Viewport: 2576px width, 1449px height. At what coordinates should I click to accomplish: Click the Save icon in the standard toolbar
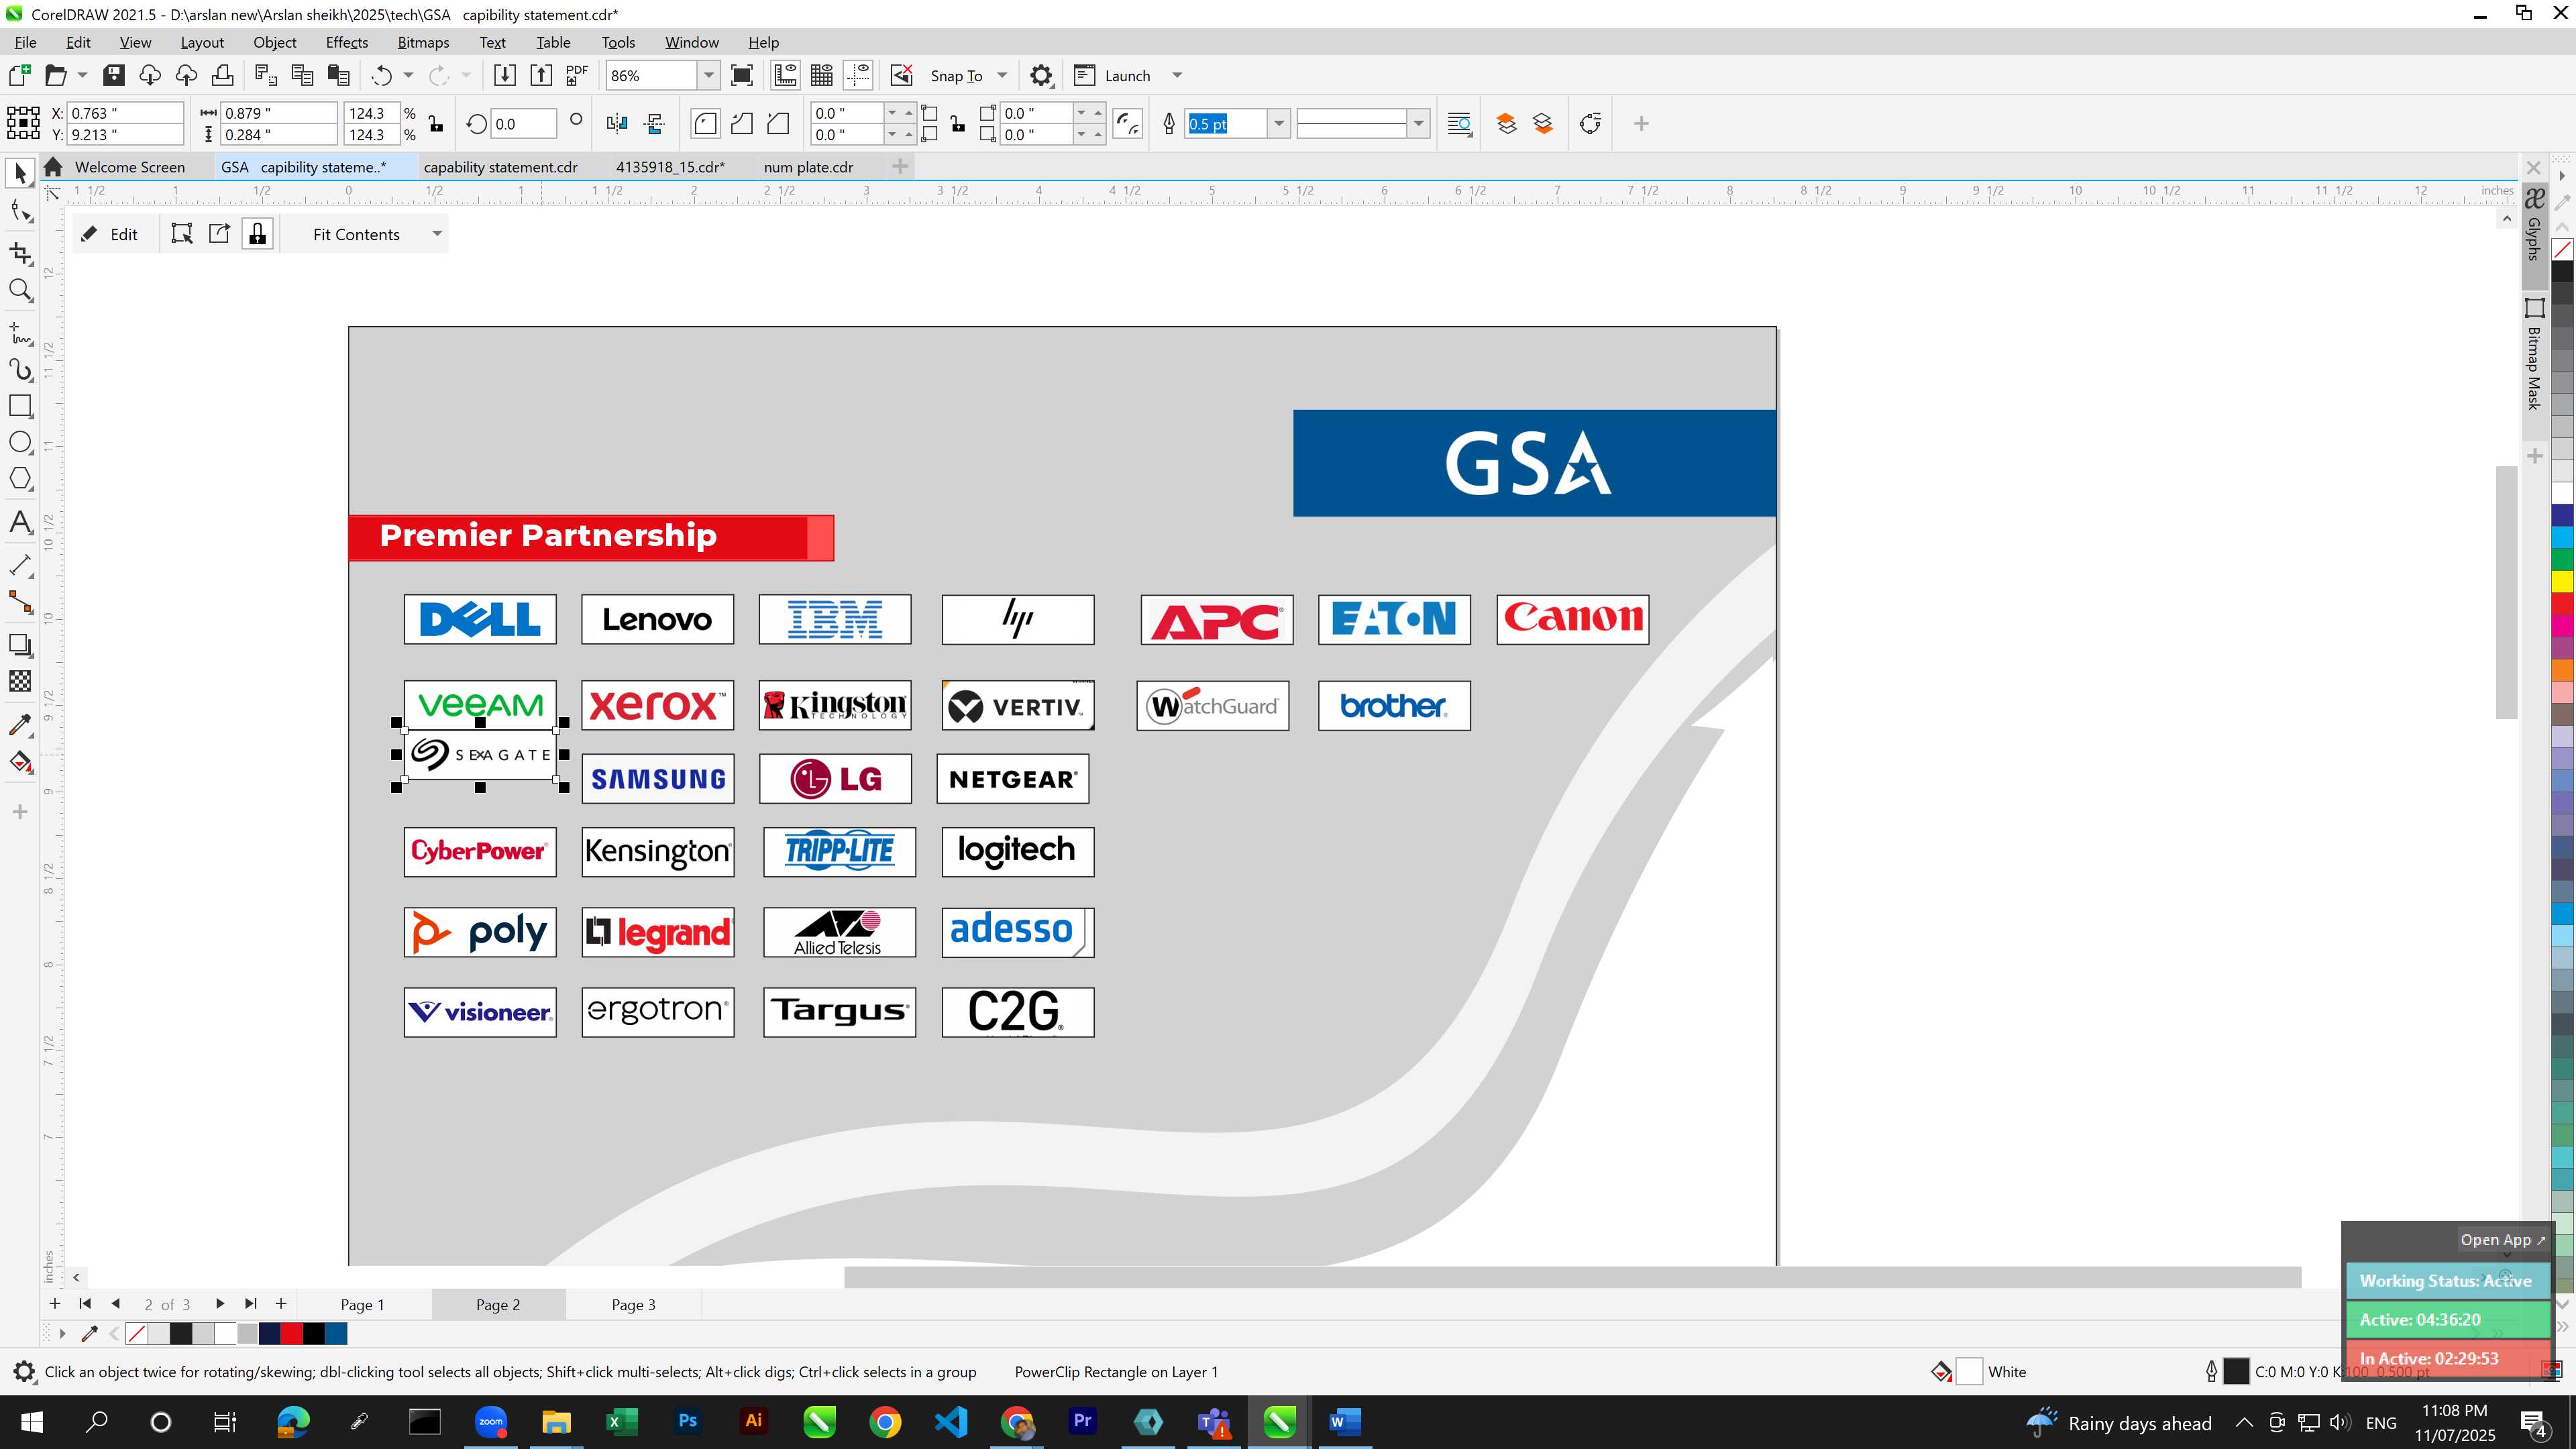pos(114,76)
